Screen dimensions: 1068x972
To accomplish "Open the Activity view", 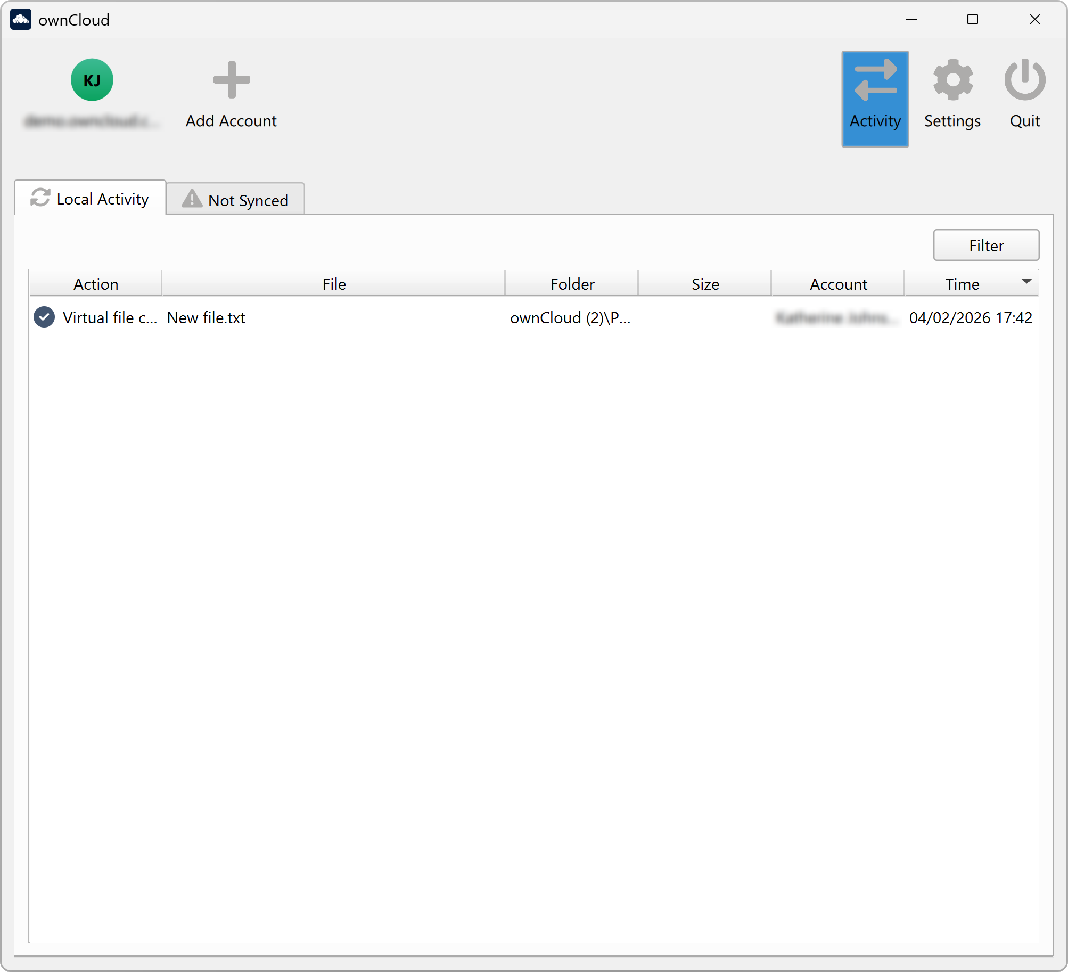I will pos(875,99).
